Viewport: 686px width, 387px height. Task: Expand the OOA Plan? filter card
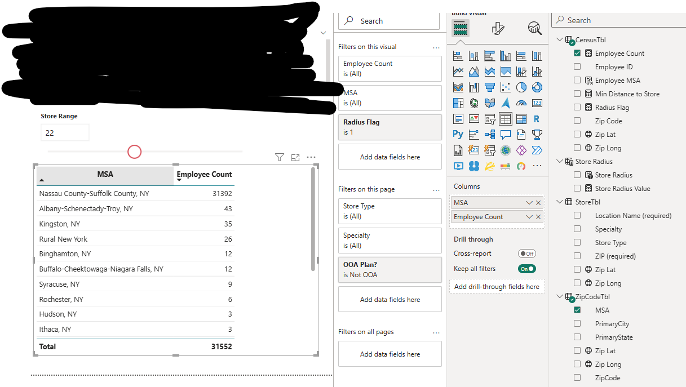coord(390,270)
